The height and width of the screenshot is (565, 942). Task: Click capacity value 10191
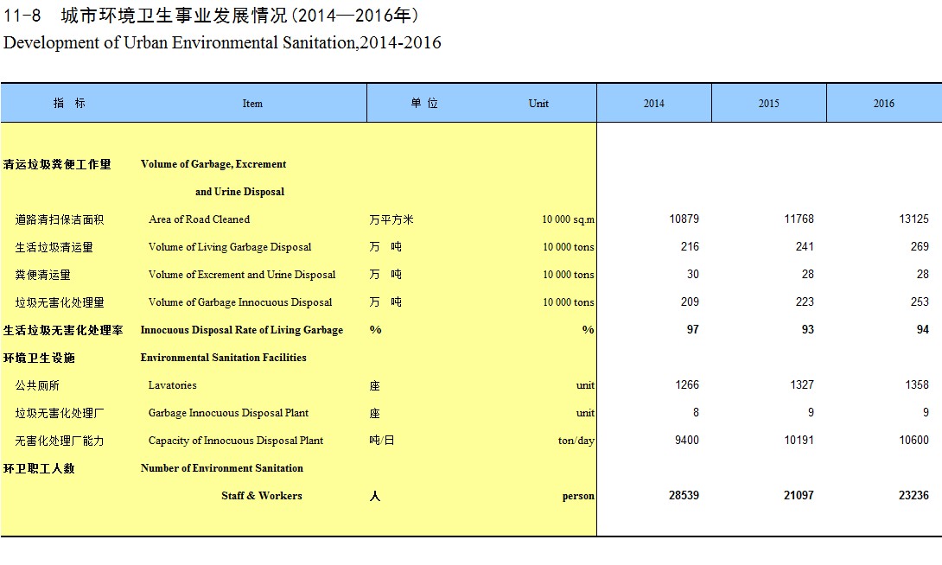pyautogui.click(x=799, y=440)
